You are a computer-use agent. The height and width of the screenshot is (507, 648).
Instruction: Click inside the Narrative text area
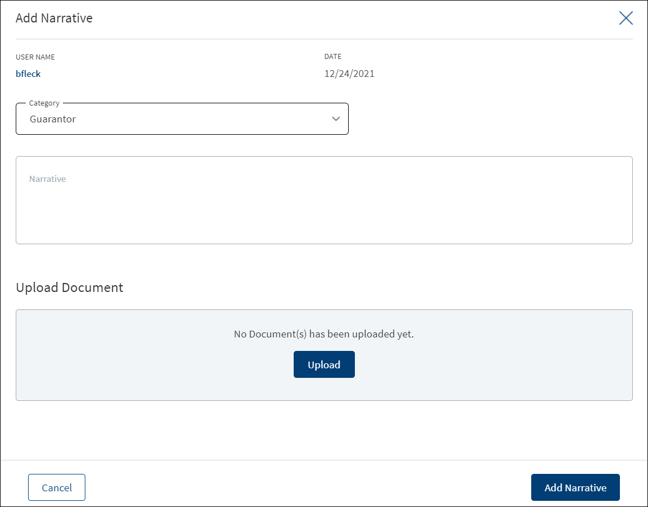coord(324,200)
